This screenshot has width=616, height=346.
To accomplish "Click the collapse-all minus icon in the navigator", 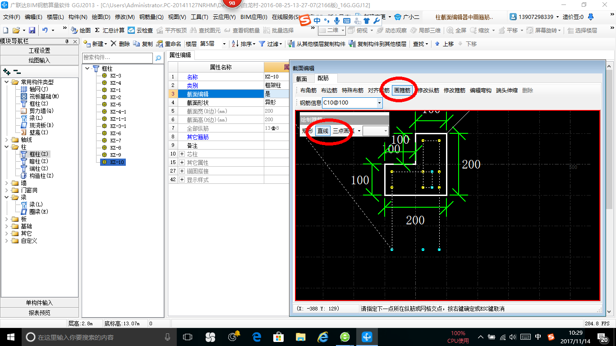I will [17, 72].
